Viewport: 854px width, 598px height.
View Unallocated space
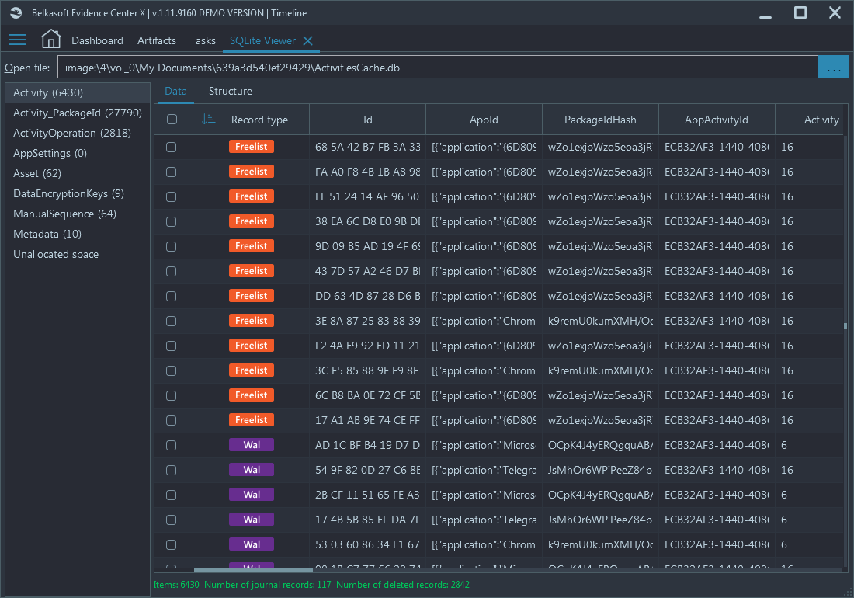point(55,254)
